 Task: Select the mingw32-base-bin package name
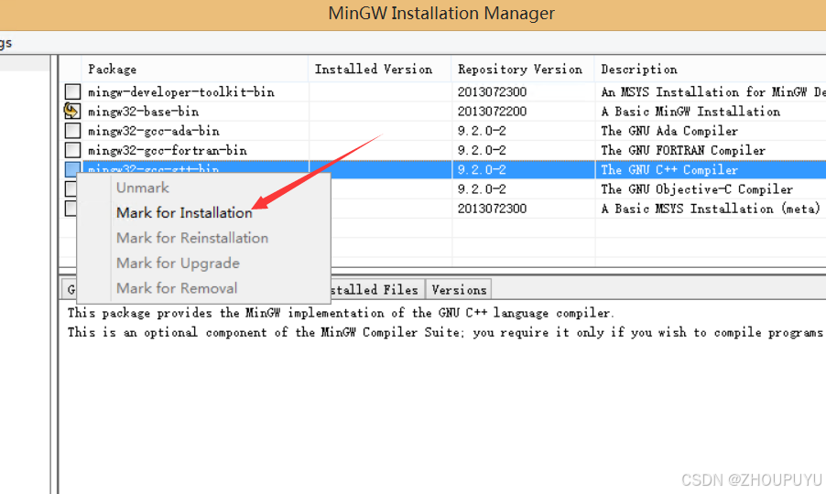(143, 112)
